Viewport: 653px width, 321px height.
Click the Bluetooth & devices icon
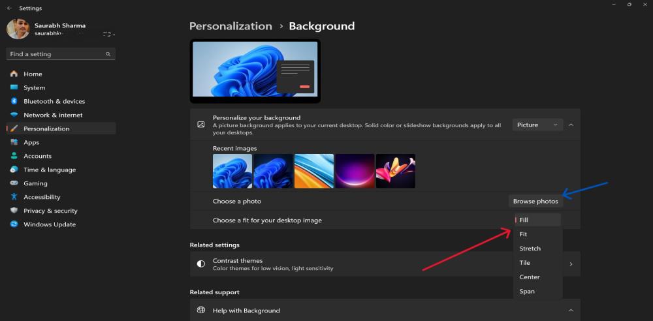coord(14,101)
